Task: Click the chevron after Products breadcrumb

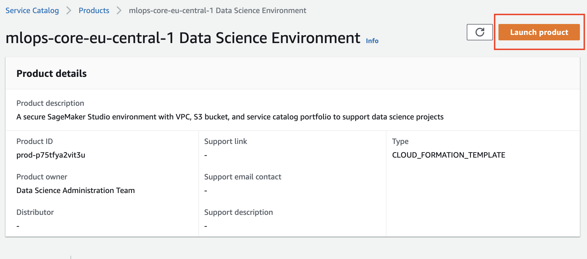Action: [119, 10]
